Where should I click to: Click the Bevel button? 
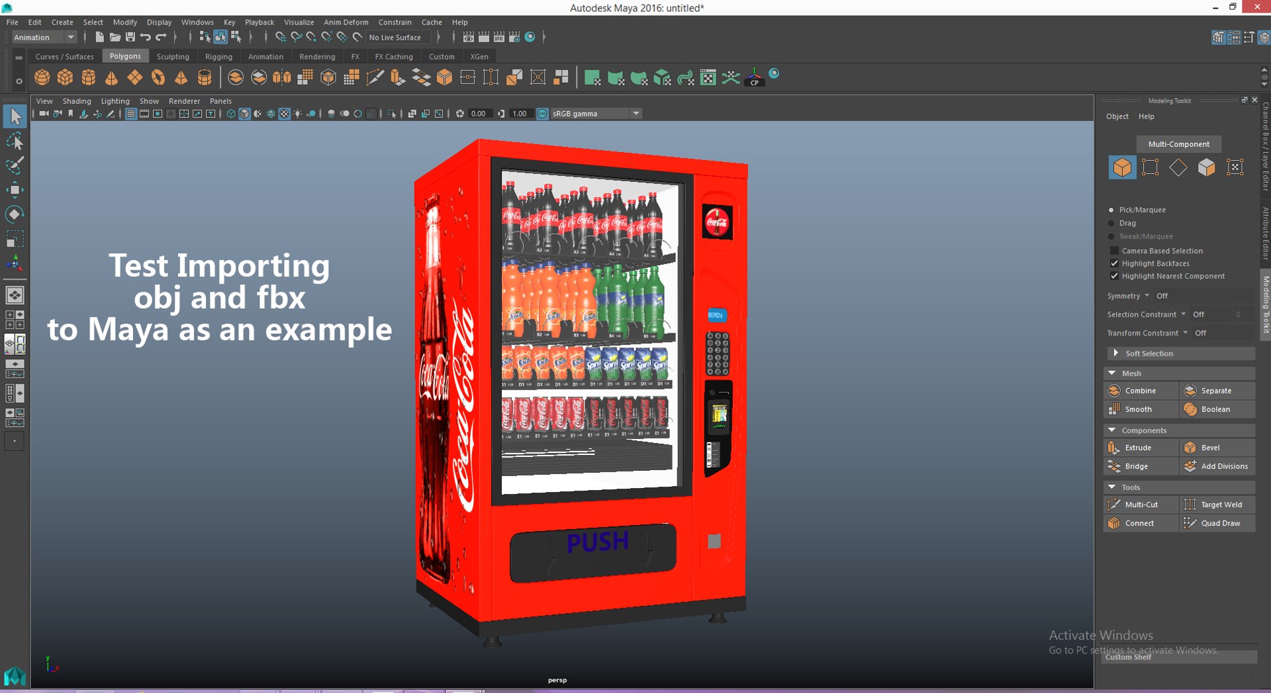(x=1217, y=448)
